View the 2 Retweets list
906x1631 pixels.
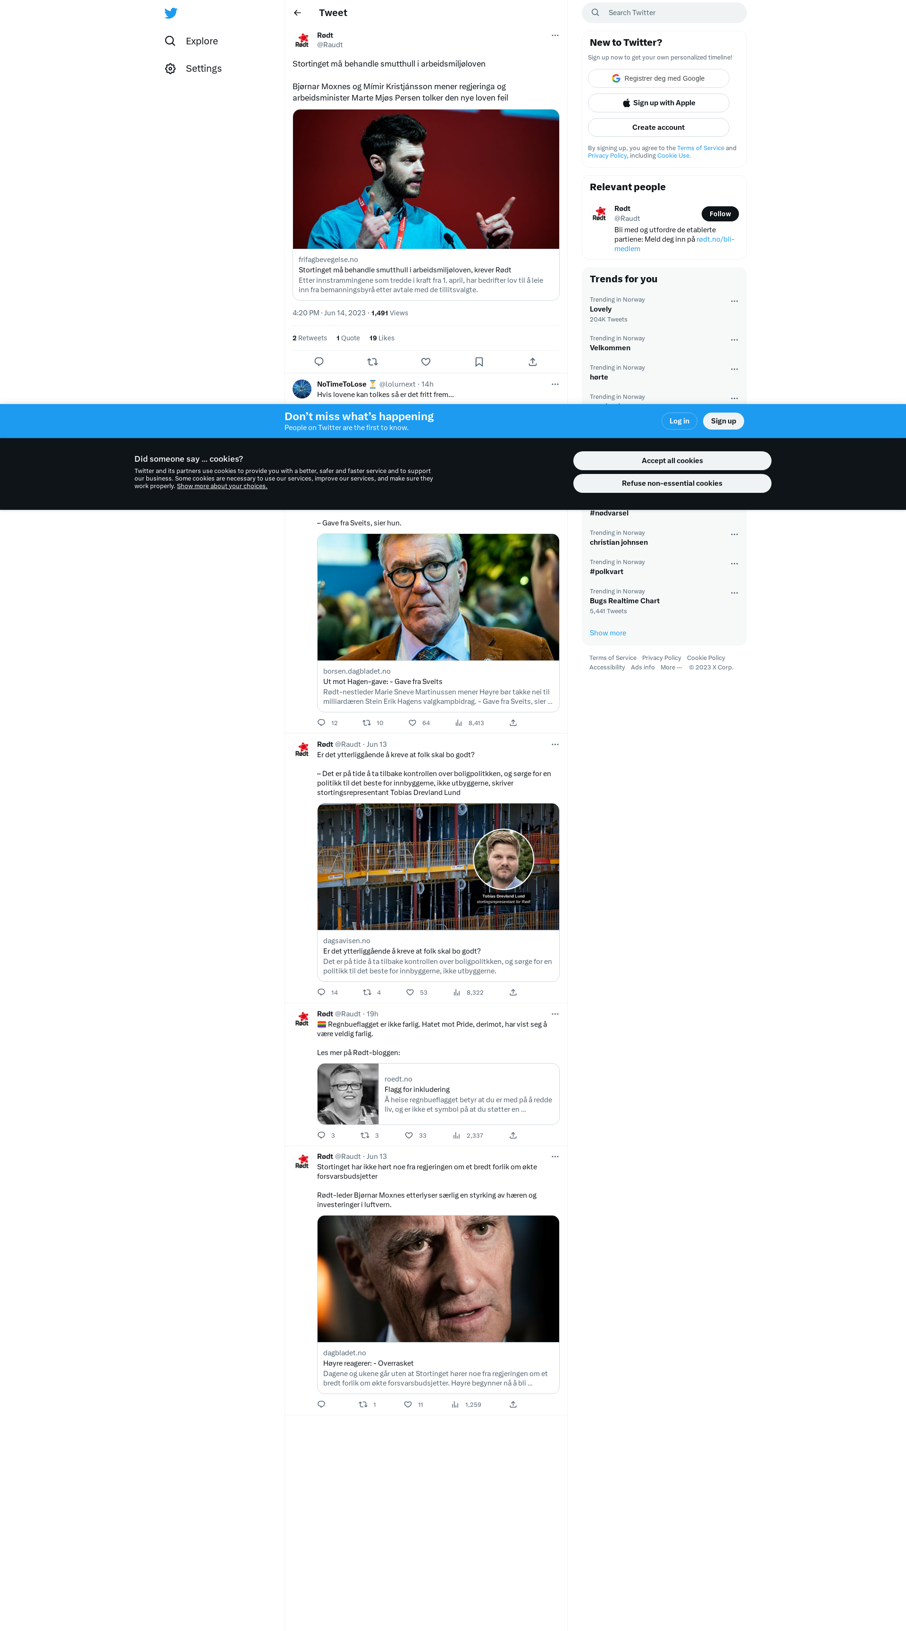(310, 338)
